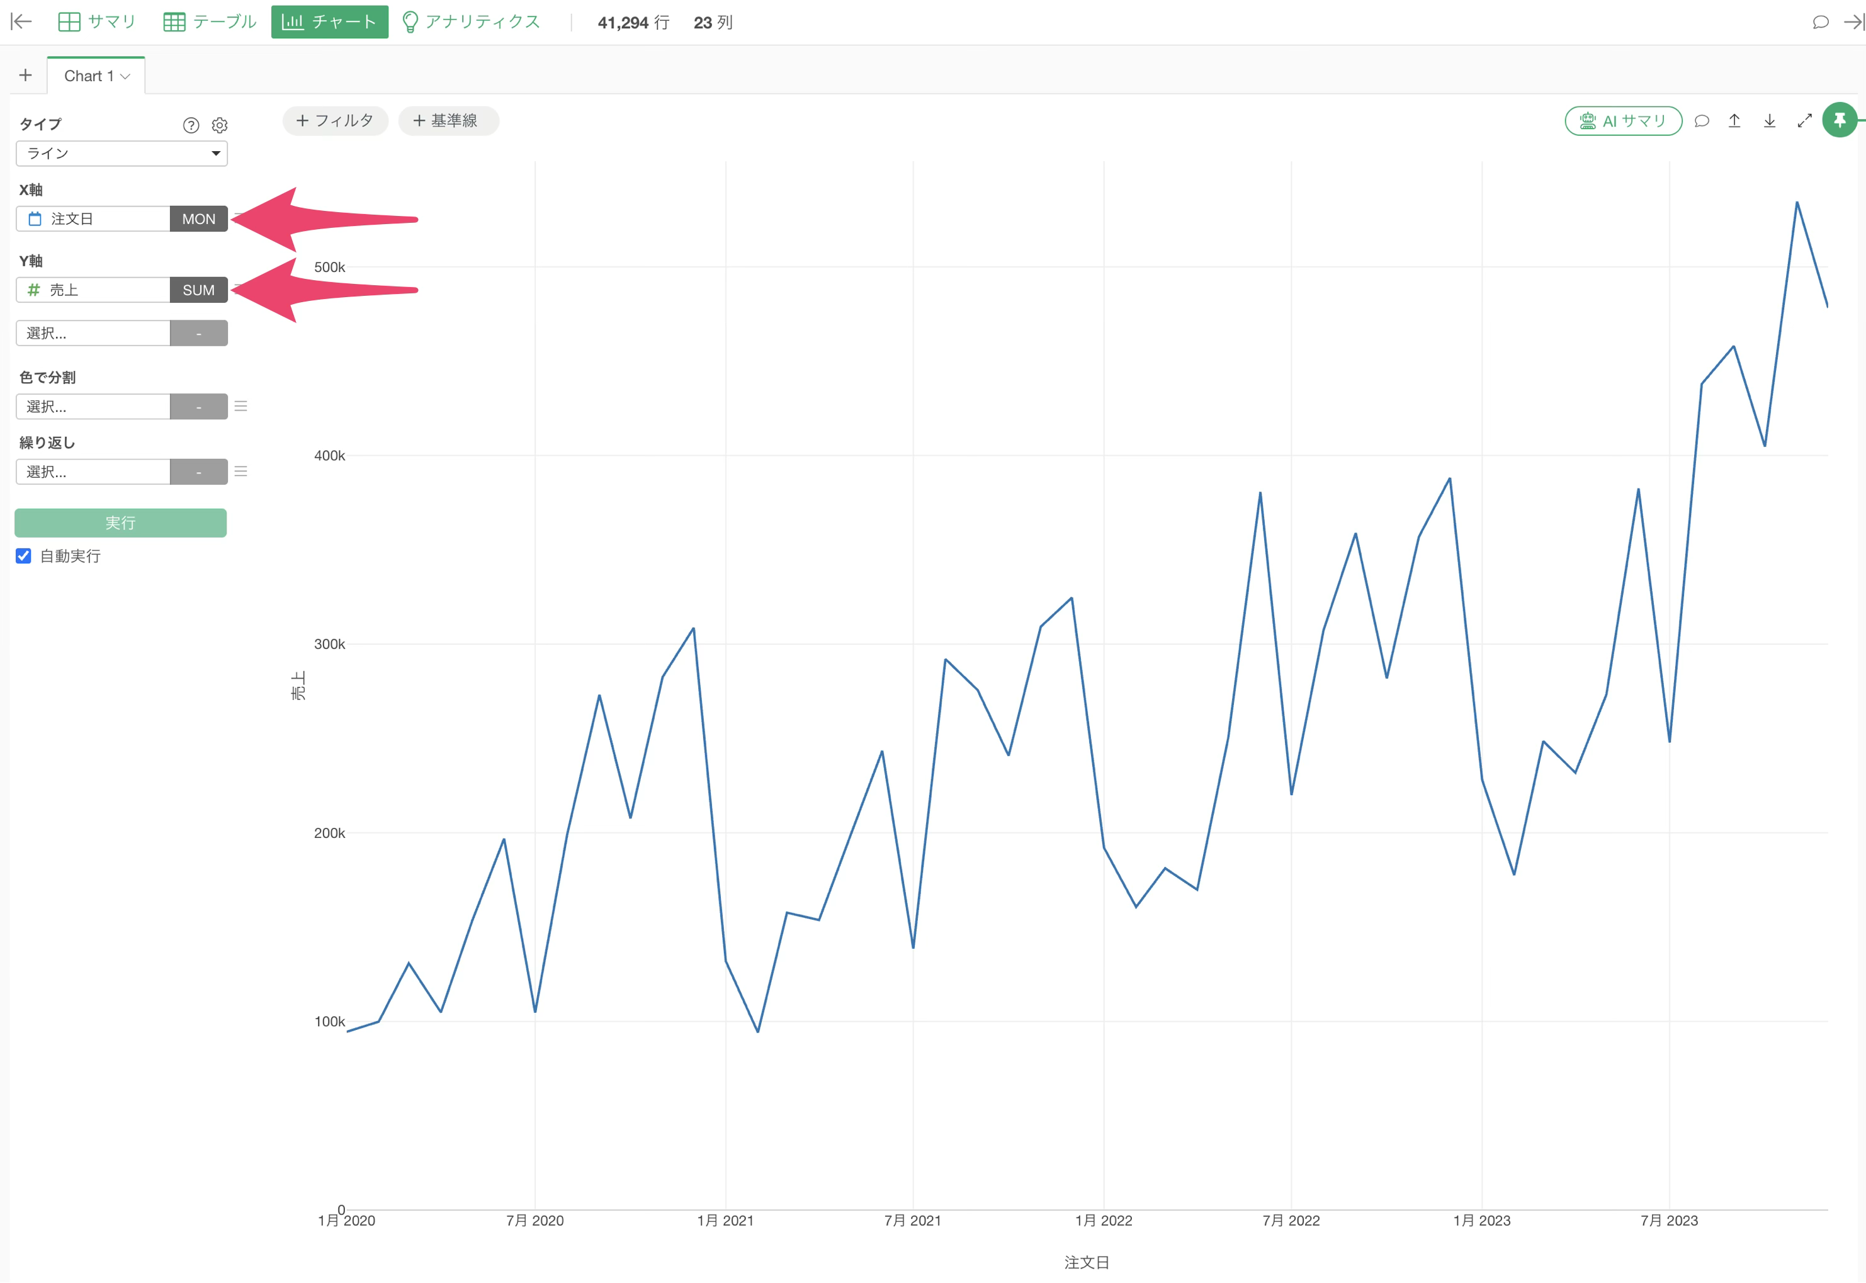Switch to the アナリティクス tab
The width and height of the screenshot is (1866, 1283).
(x=470, y=21)
